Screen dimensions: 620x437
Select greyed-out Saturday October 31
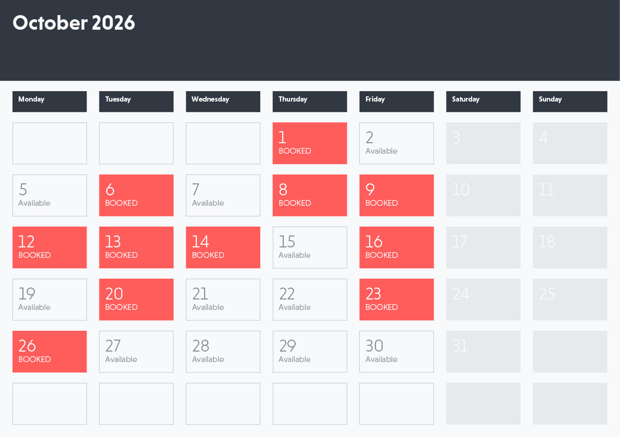click(483, 352)
